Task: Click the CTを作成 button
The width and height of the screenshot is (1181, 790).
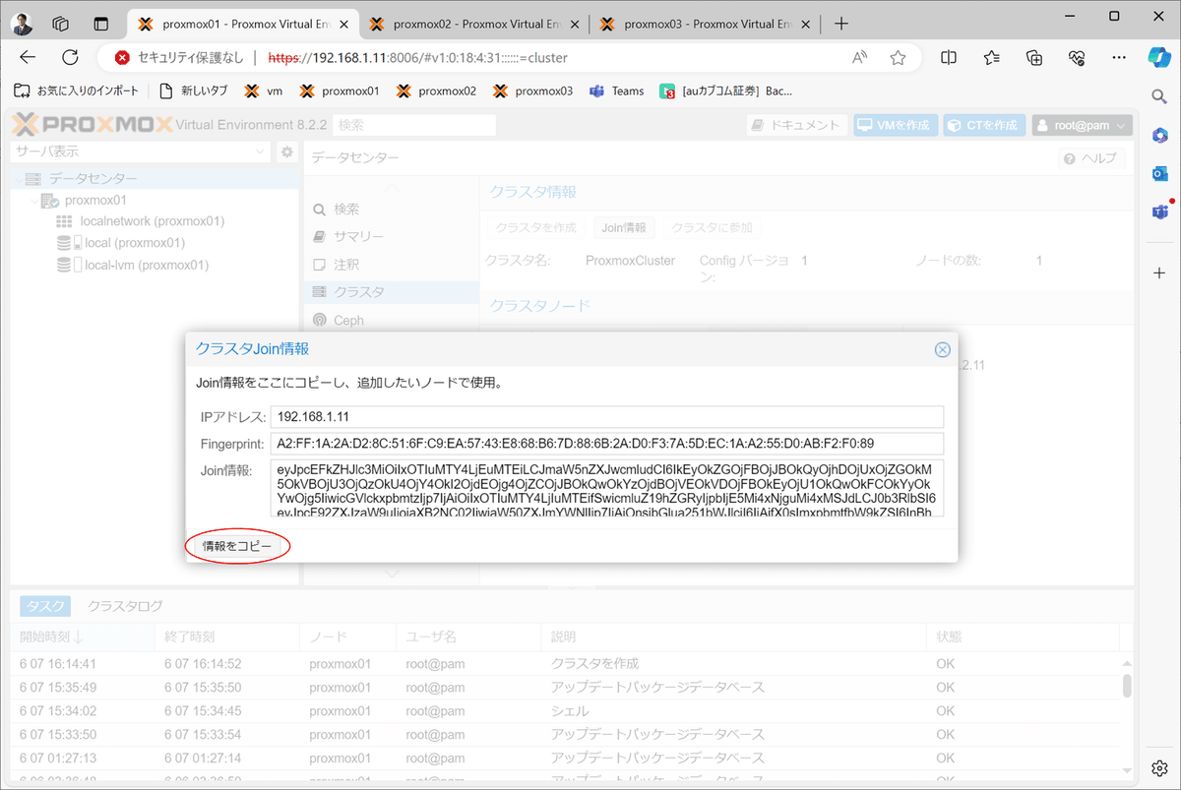Action: coord(984,125)
